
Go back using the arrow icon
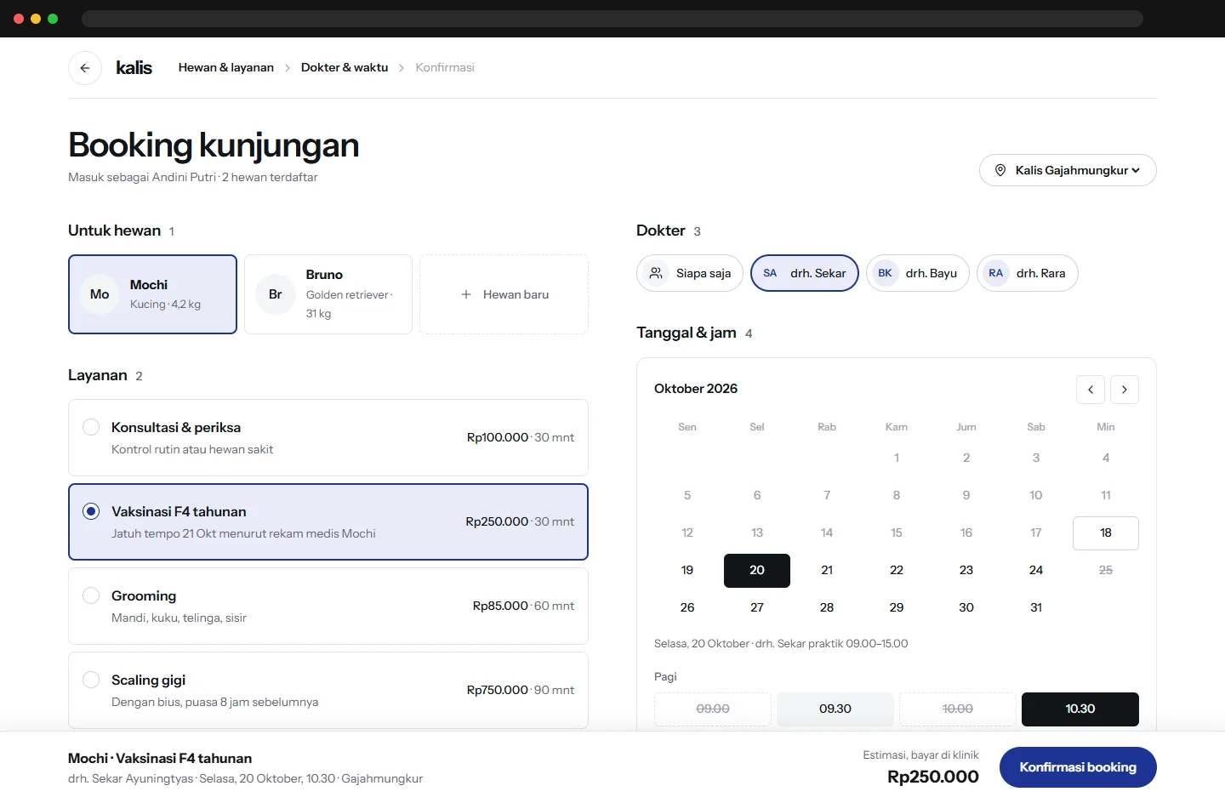pyautogui.click(x=85, y=68)
